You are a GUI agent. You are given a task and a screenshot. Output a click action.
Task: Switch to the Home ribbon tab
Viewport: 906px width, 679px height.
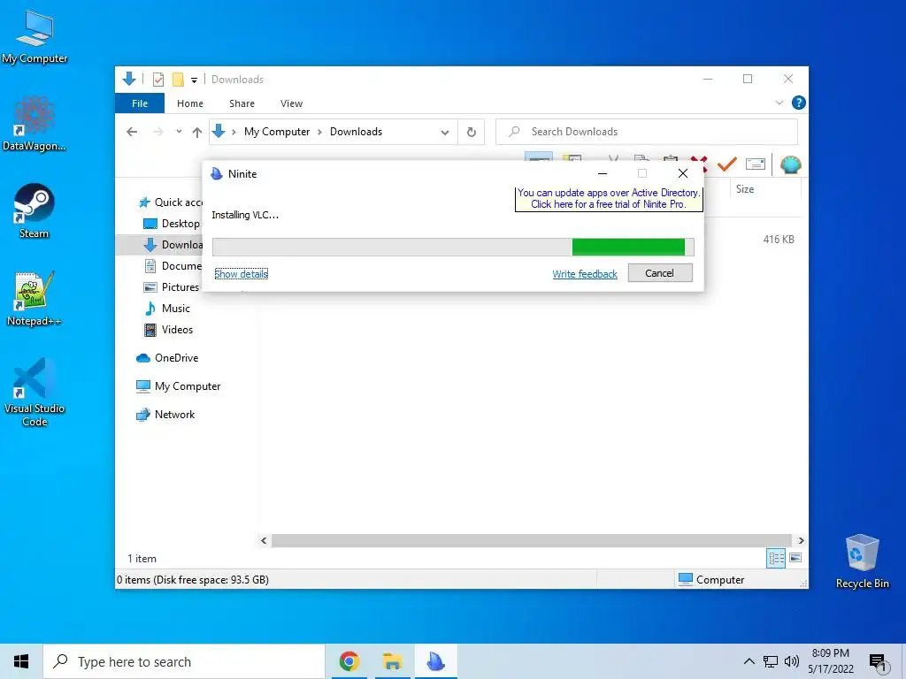[x=190, y=103]
